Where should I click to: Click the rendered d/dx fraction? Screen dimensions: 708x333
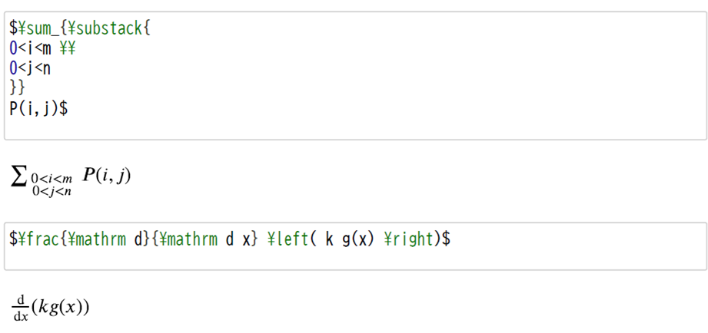(20, 308)
